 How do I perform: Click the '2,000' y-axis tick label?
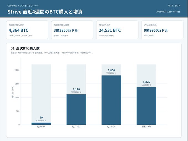pyautogui.click(x=17, y=70)
